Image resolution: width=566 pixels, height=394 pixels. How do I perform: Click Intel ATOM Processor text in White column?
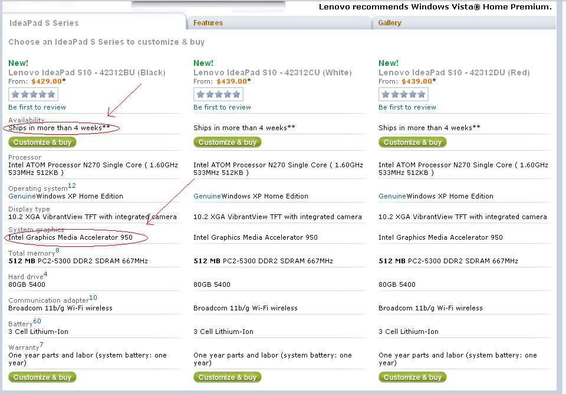(x=278, y=168)
